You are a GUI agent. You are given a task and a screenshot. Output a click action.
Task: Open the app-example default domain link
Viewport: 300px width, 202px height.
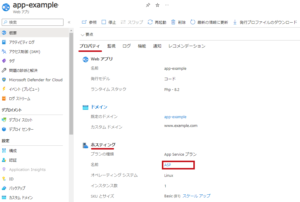(175, 117)
